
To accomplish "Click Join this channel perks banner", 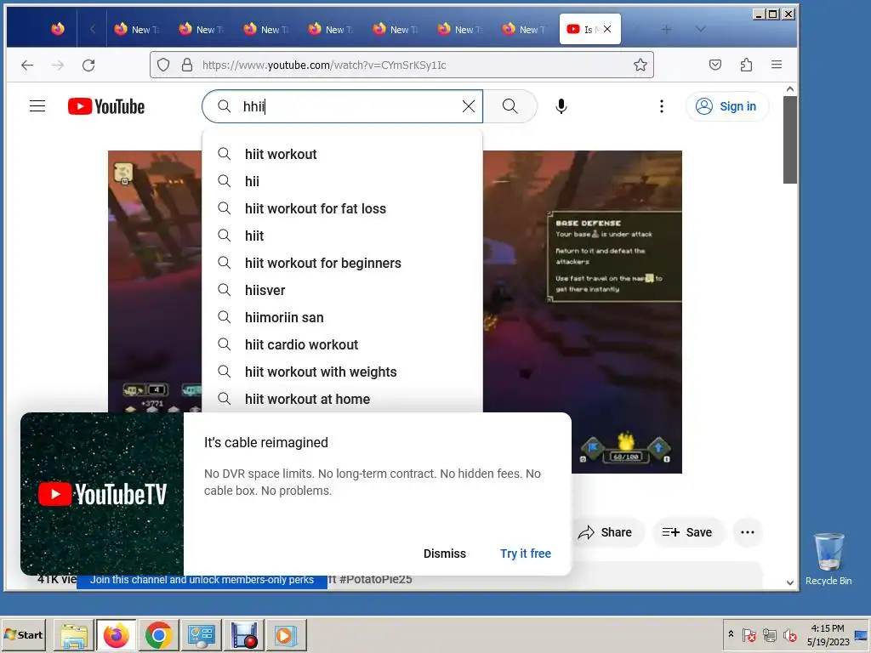I will coord(202,580).
